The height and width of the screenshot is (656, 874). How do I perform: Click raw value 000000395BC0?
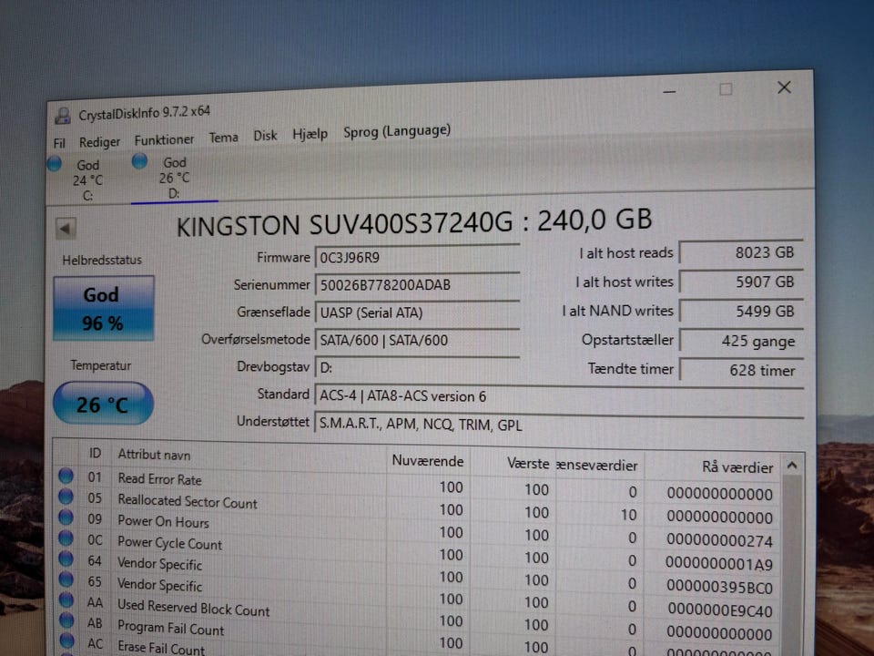click(x=719, y=588)
